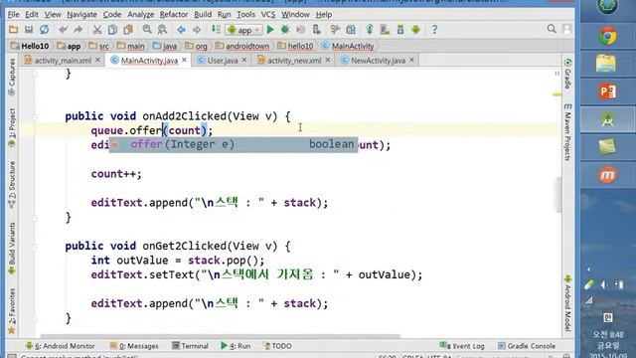Screen dimensions: 636x358
Task: Open Find with the magnifier icon
Action: (147, 30)
